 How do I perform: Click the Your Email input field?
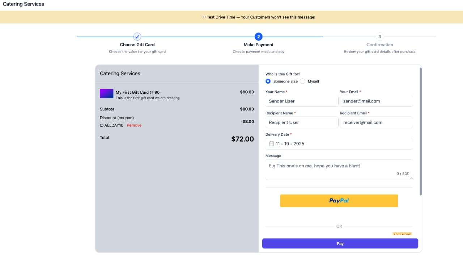(x=376, y=101)
